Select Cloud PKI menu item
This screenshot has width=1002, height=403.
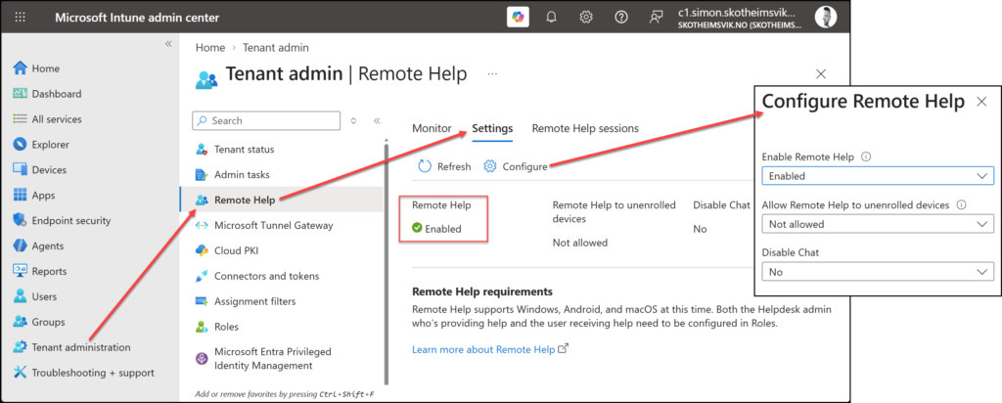tap(237, 250)
